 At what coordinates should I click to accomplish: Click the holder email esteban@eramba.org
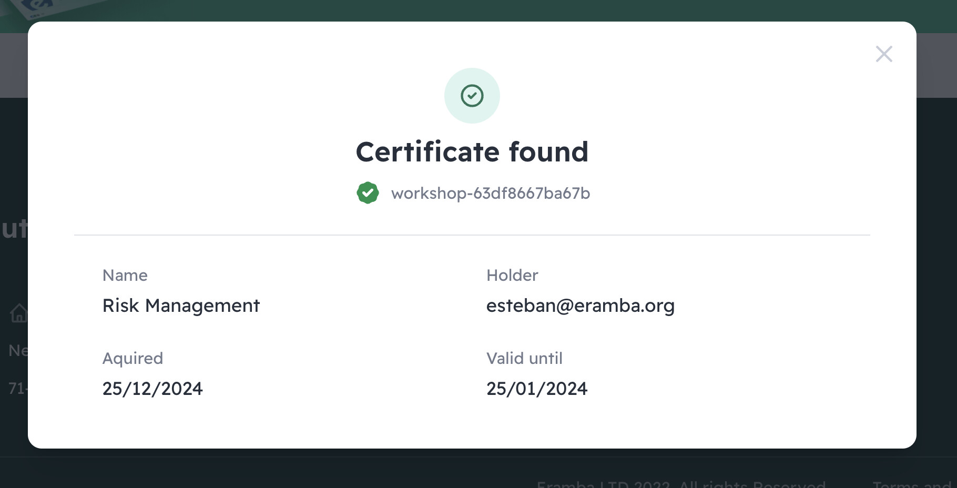[580, 306]
